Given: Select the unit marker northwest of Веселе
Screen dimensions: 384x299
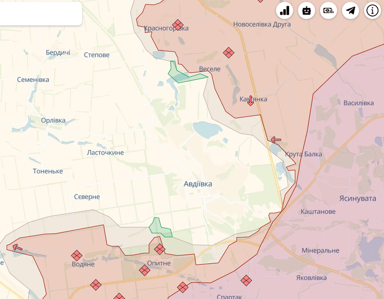Looking at the screenshot, I should click(x=228, y=52).
